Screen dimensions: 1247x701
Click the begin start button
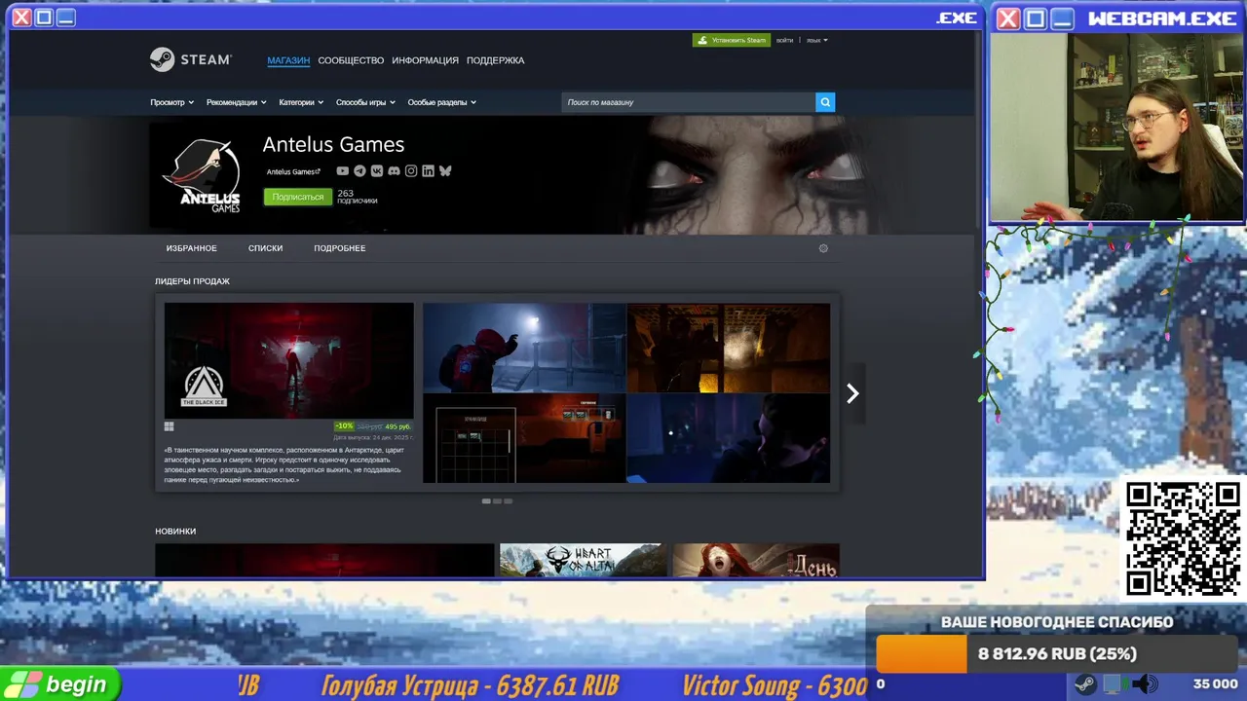(x=60, y=684)
